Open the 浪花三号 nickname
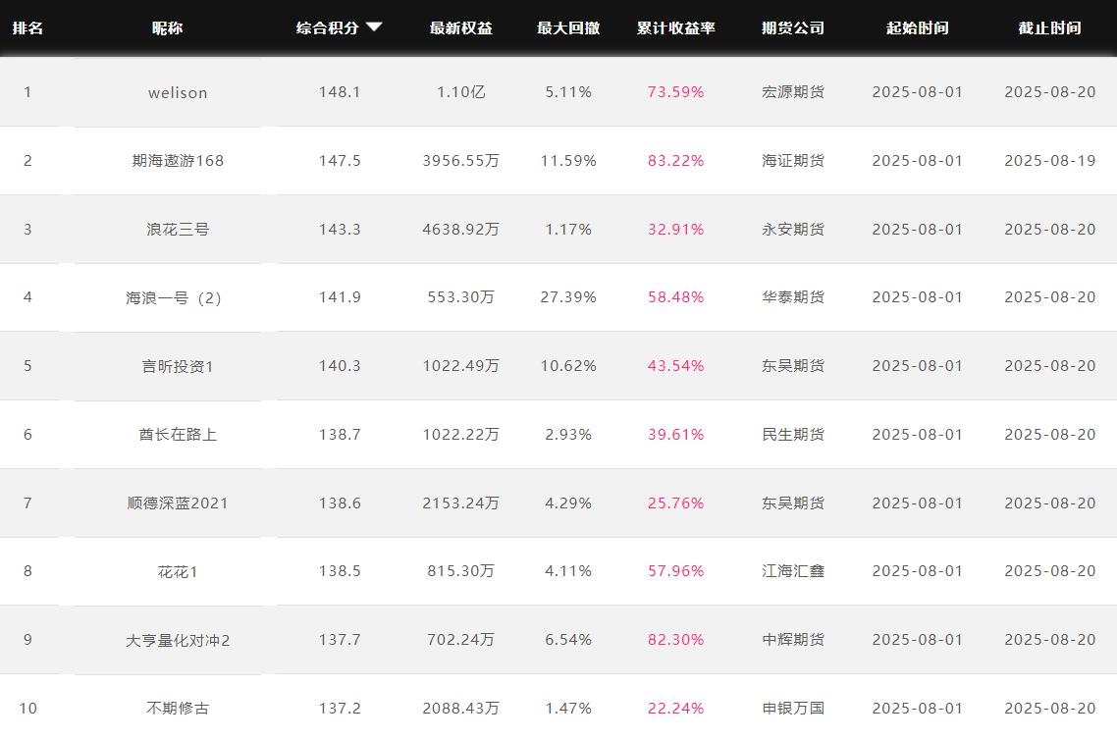The image size is (1117, 741). tap(178, 230)
